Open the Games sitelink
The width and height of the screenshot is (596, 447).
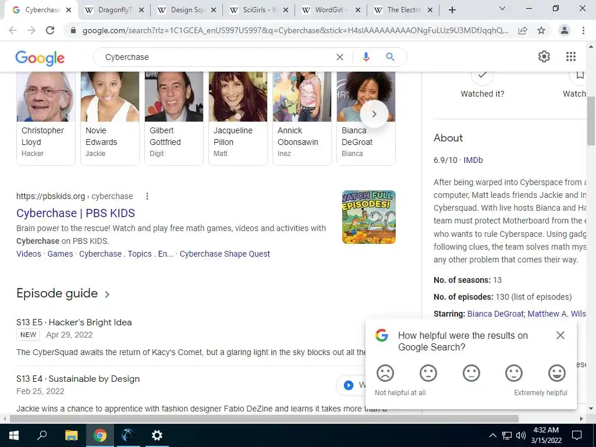pos(60,254)
